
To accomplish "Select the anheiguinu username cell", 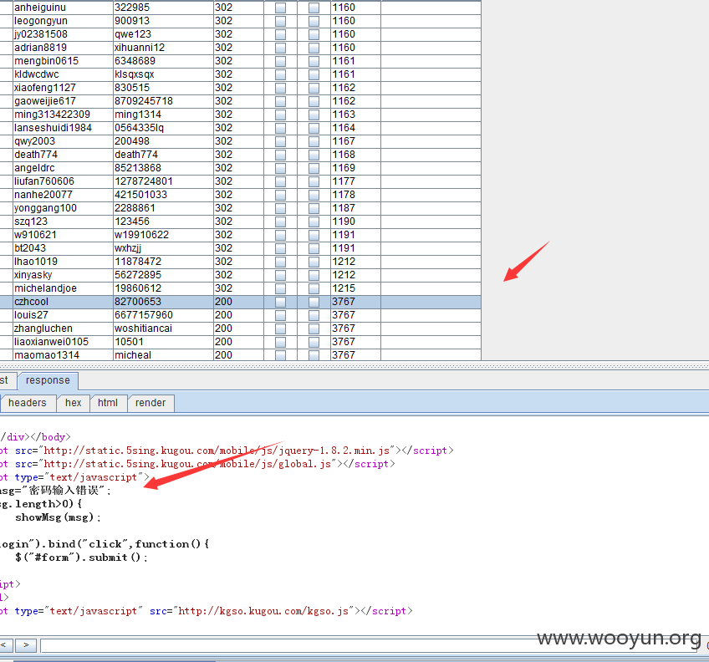I will click(x=63, y=8).
